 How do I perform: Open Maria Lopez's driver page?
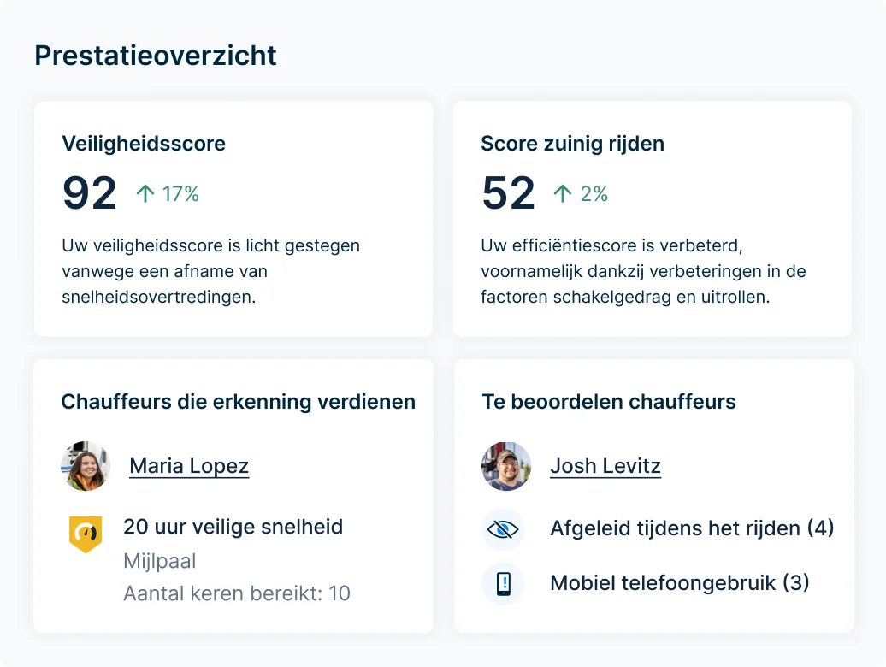(x=188, y=466)
